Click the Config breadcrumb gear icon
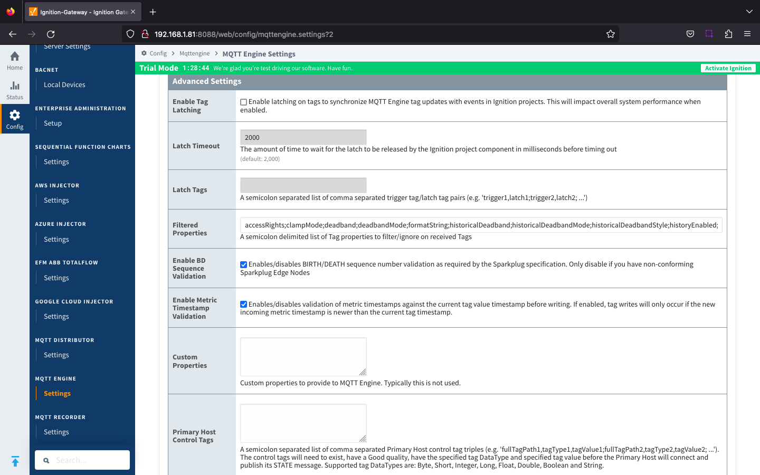The width and height of the screenshot is (760, 475). (x=144, y=53)
